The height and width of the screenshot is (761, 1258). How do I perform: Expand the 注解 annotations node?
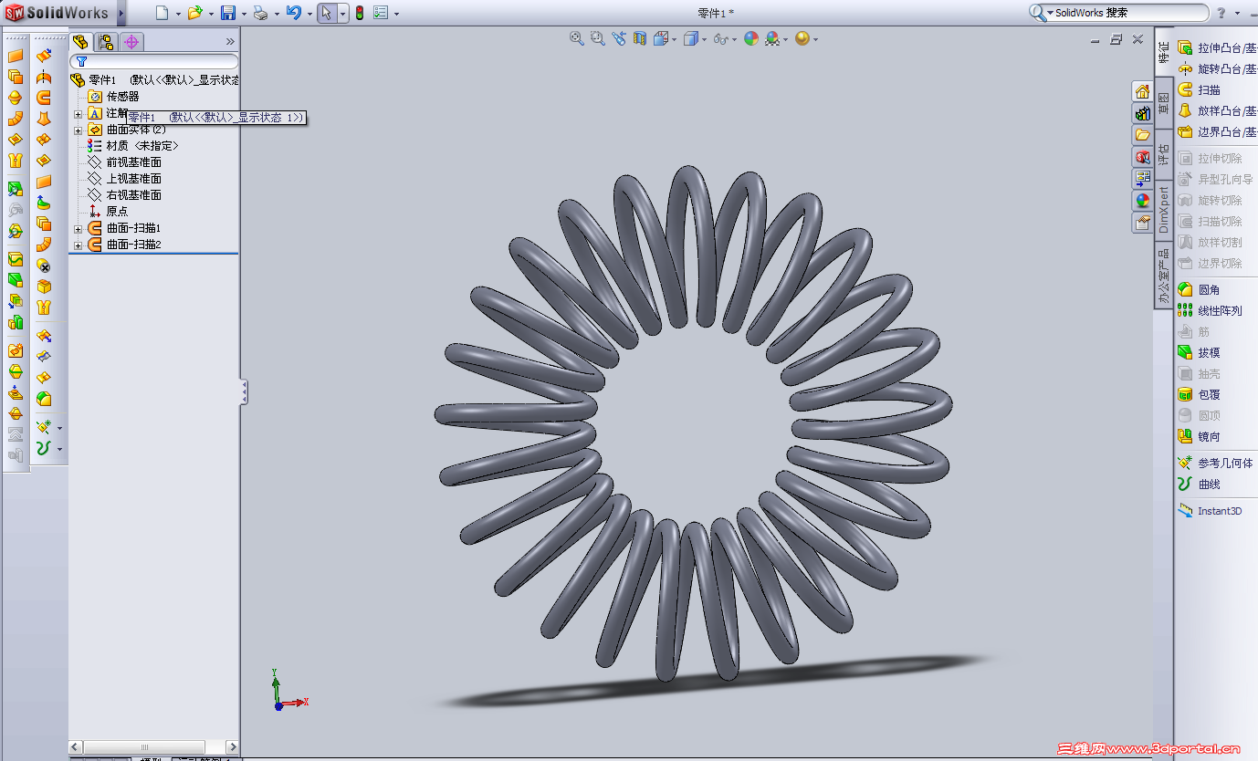tap(78, 114)
